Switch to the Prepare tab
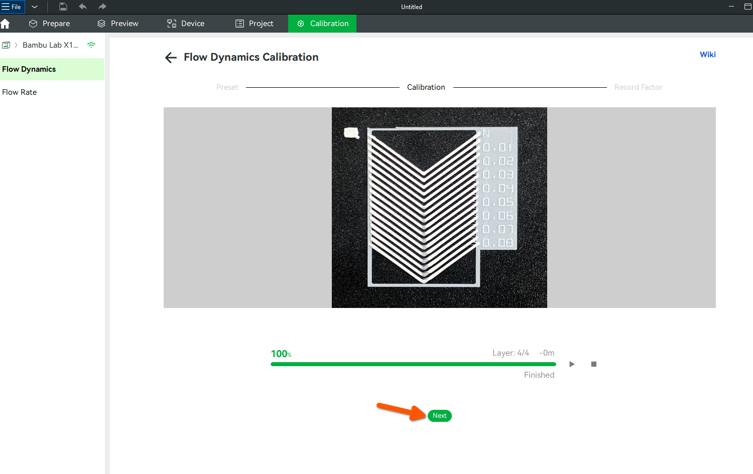Screen dimensions: 753x474 tap(49, 24)
